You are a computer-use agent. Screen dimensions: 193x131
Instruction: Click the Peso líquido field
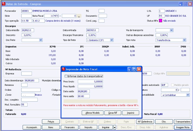(90, 86)
